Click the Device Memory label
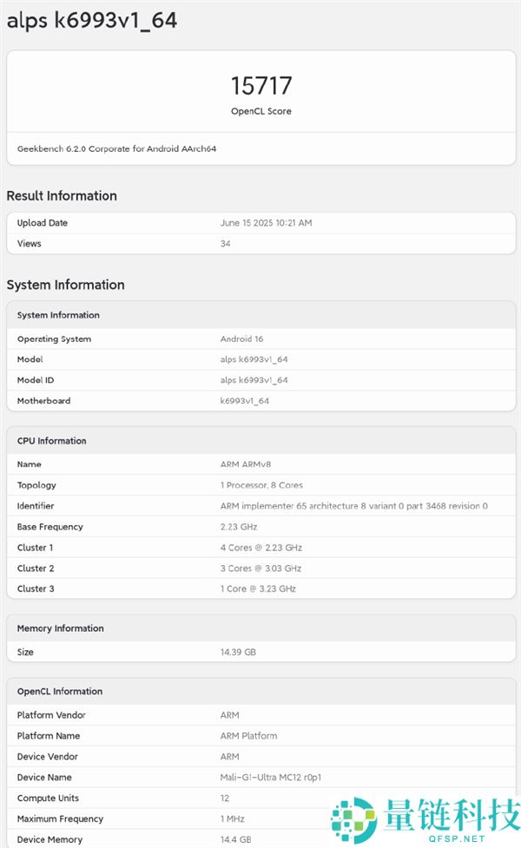521x848 pixels. (x=49, y=840)
